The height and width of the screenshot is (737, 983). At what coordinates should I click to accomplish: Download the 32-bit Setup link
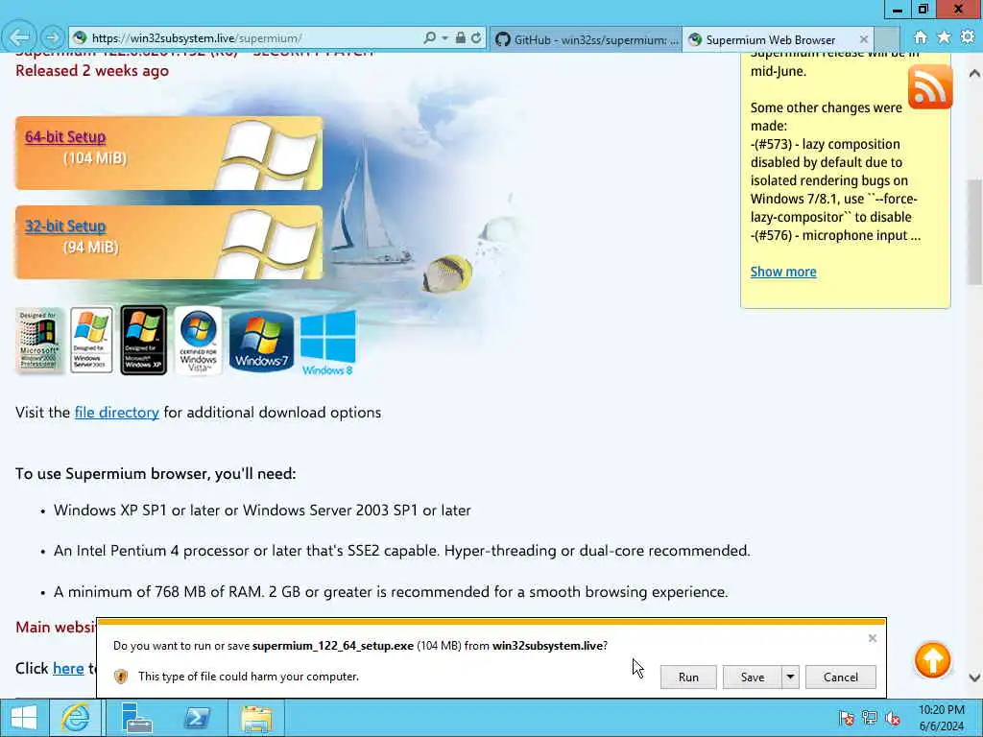(x=65, y=226)
